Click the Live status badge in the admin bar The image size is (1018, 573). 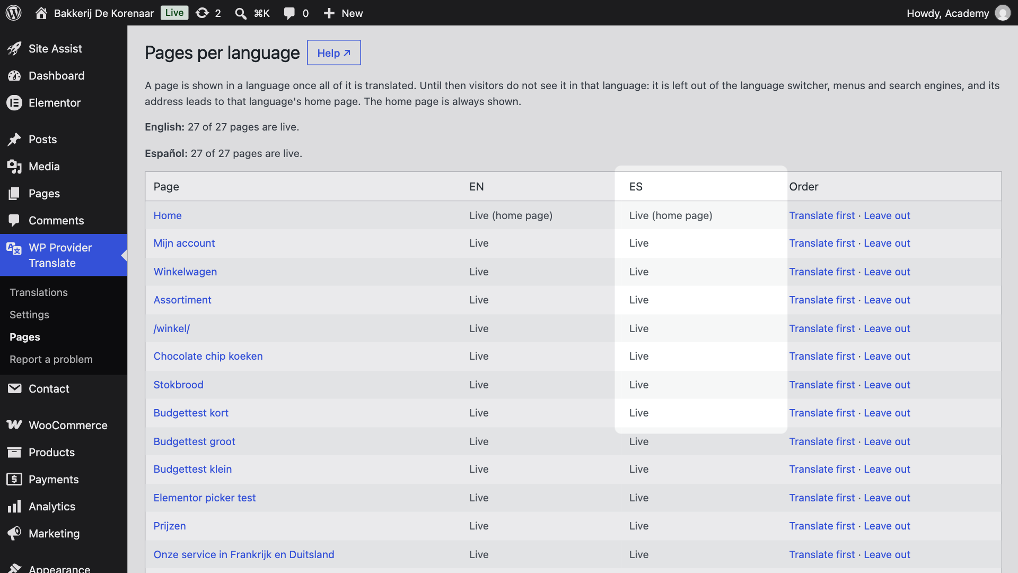[x=174, y=13]
